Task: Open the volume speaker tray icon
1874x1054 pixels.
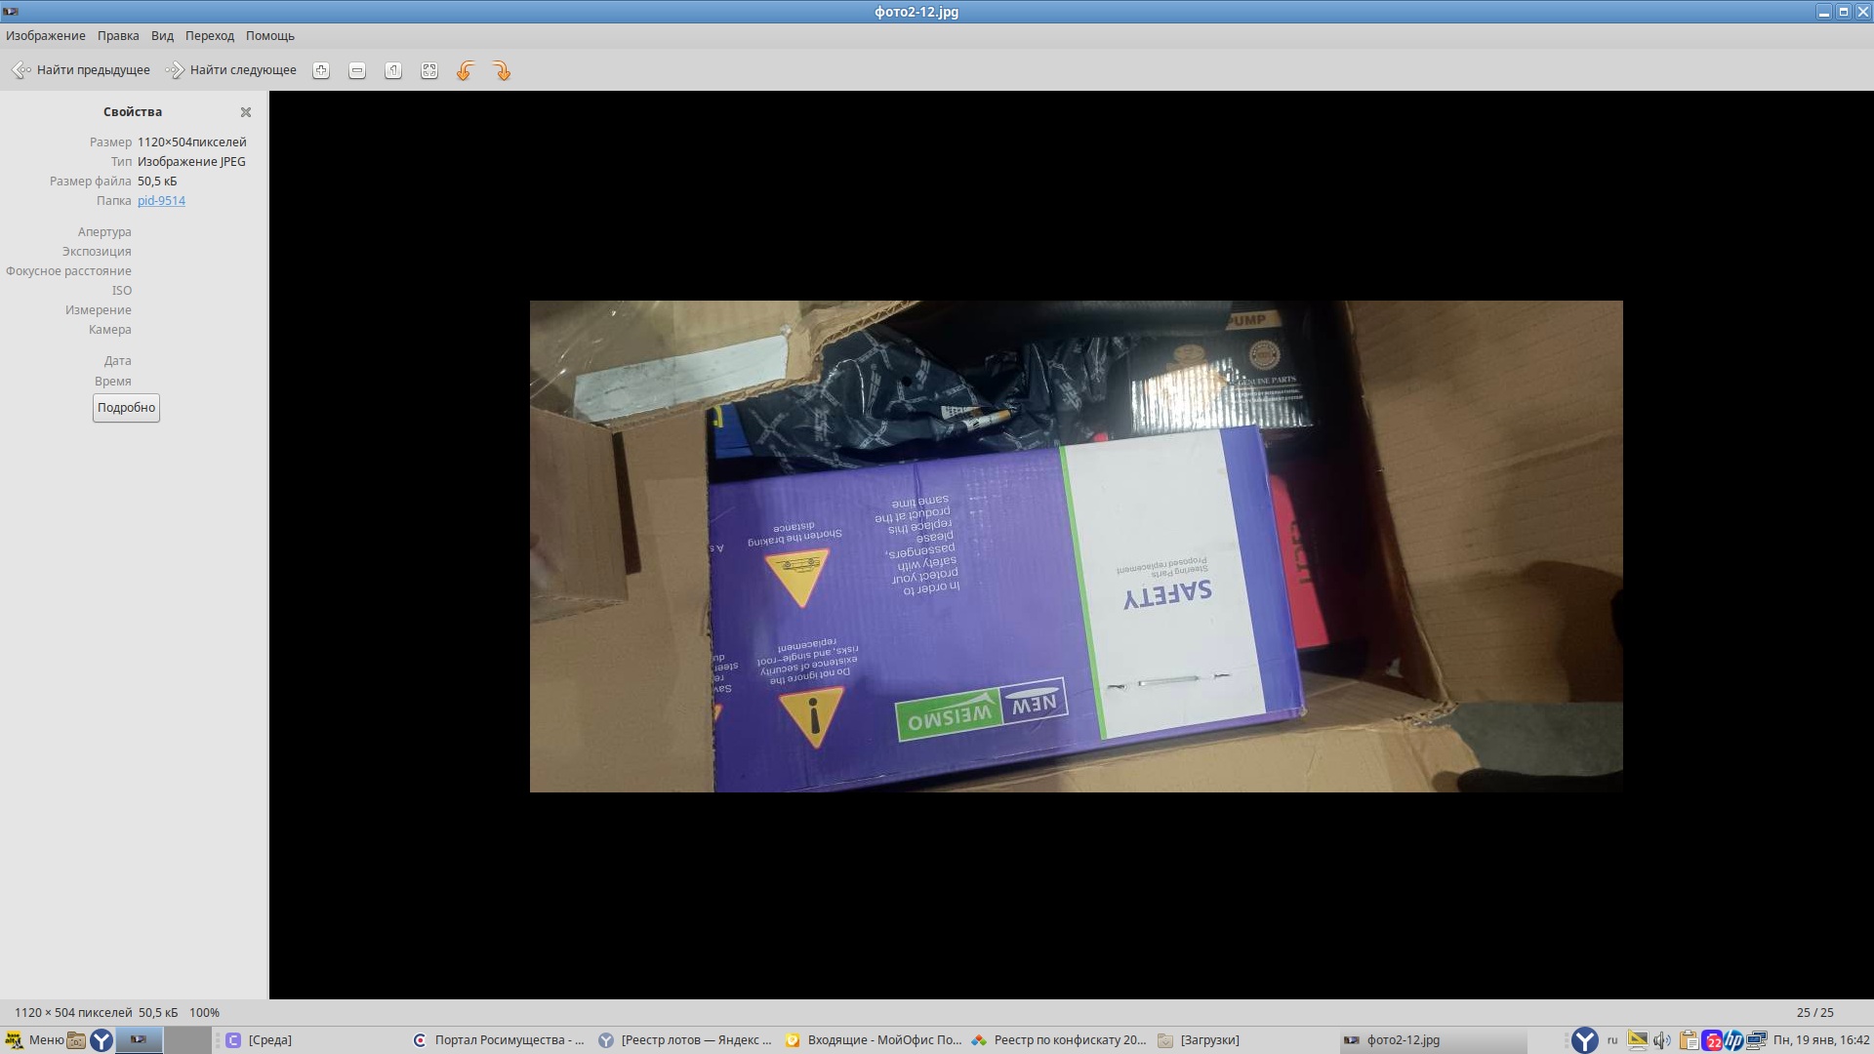Action: click(1662, 1040)
